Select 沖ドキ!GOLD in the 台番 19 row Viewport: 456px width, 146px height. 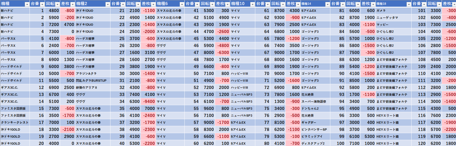point(15,136)
